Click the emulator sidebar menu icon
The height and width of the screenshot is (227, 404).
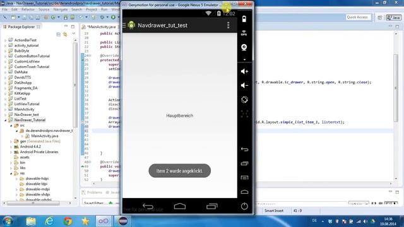click(x=244, y=178)
